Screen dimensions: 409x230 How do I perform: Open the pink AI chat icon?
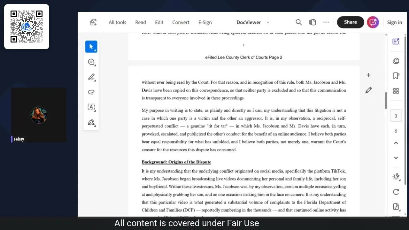pos(373,22)
